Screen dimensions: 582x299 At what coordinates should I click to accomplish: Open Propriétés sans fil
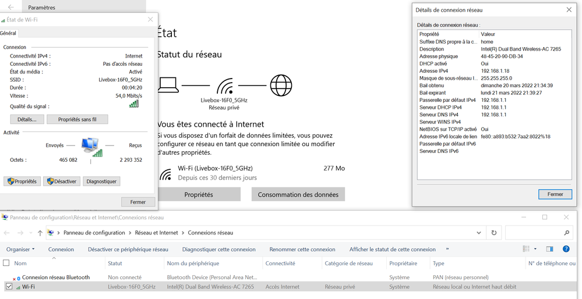(x=77, y=119)
